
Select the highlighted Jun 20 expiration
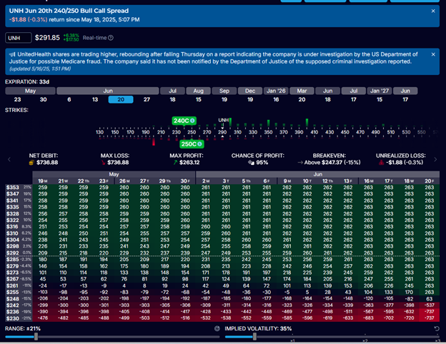121,99
